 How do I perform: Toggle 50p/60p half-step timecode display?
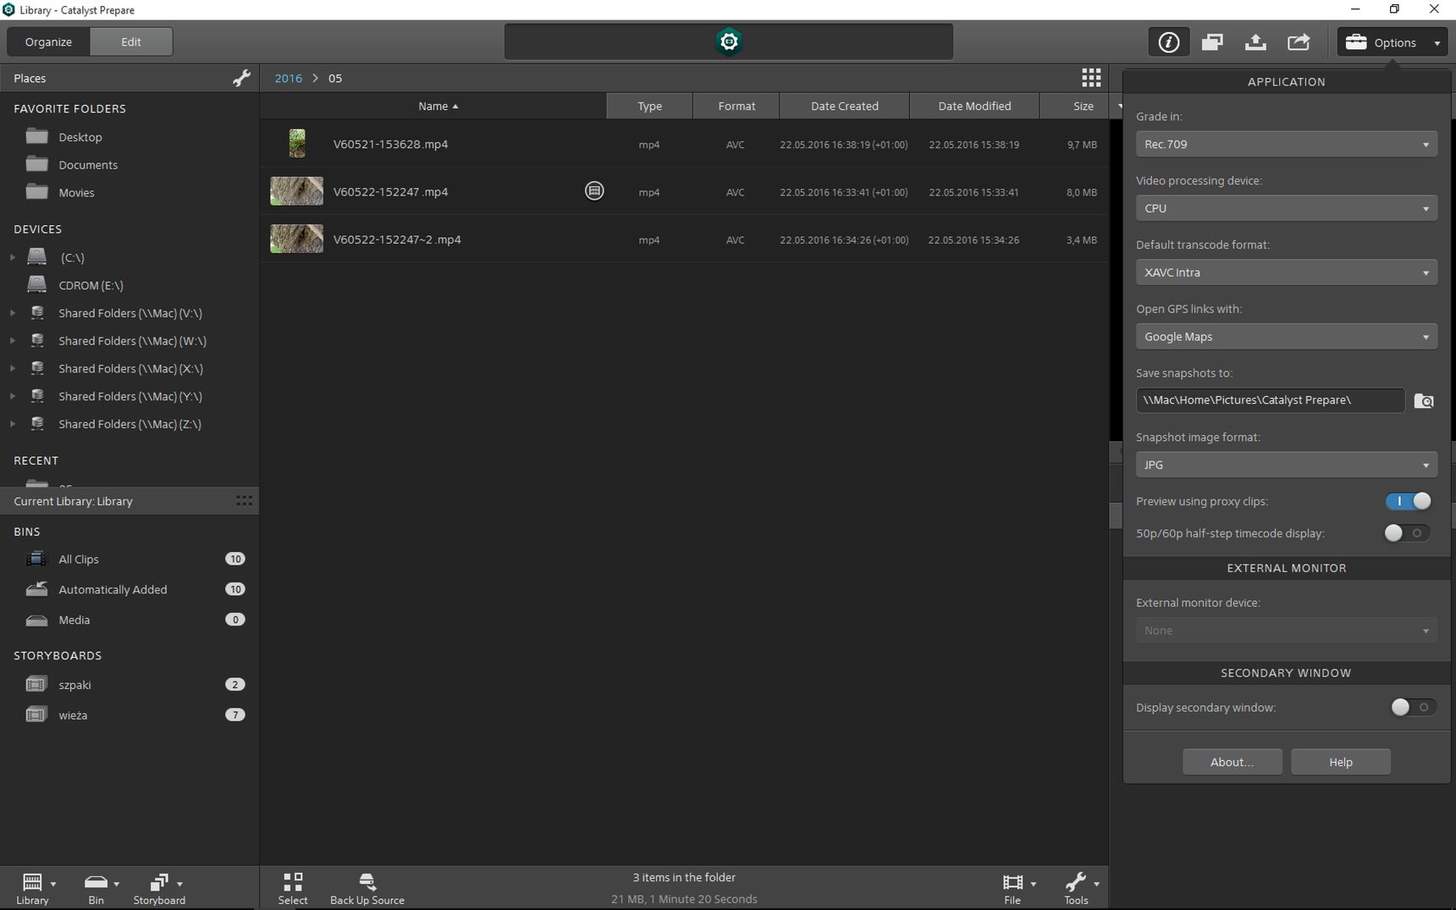click(1408, 533)
